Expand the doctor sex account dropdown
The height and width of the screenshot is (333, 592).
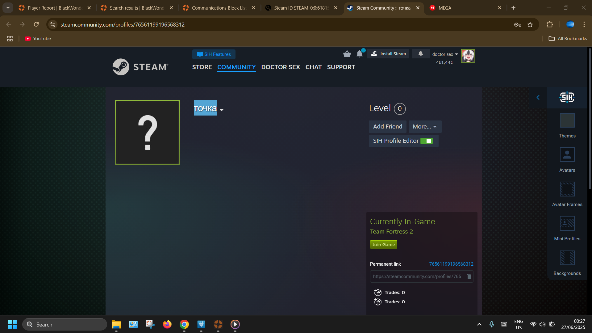(x=445, y=54)
